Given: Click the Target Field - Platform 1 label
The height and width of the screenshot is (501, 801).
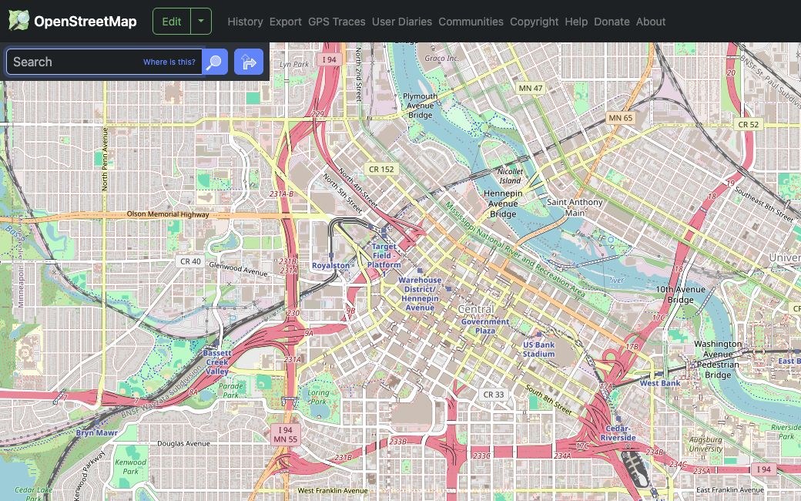Looking at the screenshot, I should click(384, 260).
